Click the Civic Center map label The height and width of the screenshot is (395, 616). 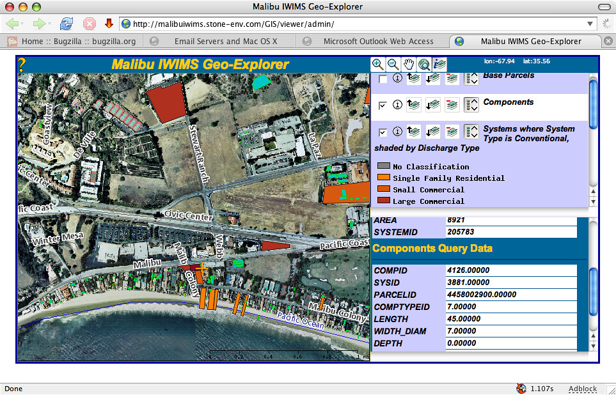189,215
